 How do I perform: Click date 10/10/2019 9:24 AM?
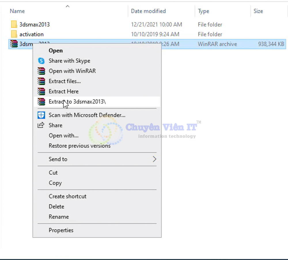coord(155,34)
